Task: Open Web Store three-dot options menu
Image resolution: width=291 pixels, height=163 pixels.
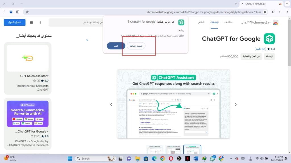Action: click(40, 22)
